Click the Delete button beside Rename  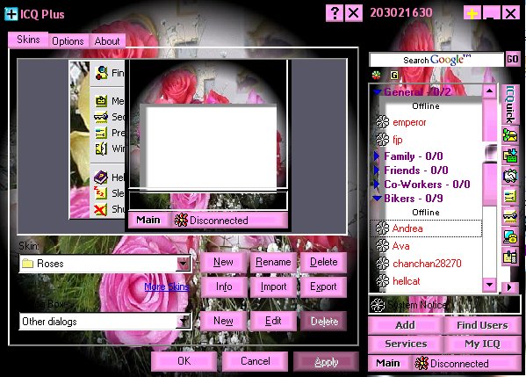(x=323, y=262)
